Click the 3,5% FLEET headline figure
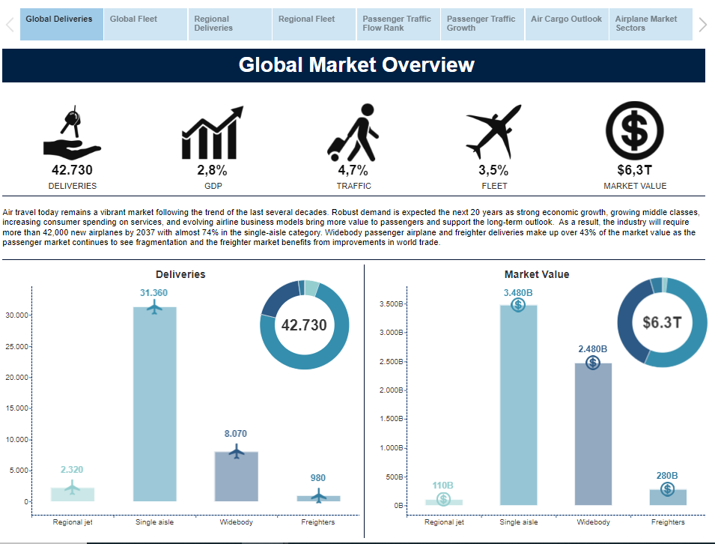 click(x=493, y=170)
